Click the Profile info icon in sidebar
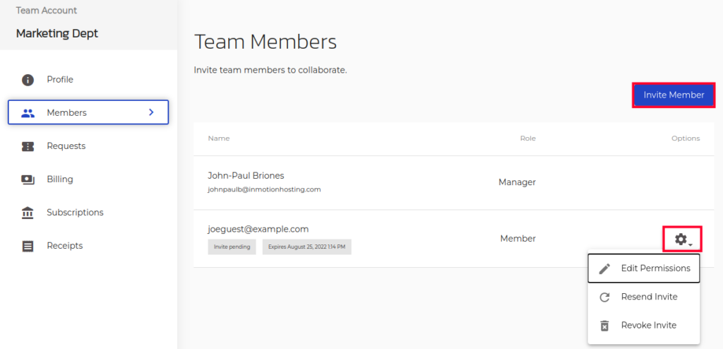Image resolution: width=723 pixels, height=349 pixels. pos(28,80)
